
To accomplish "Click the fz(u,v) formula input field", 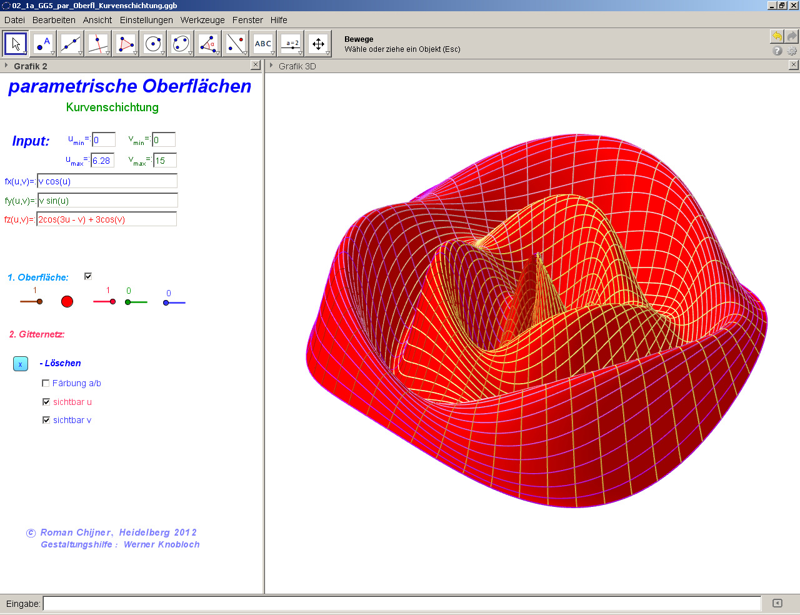I will 106,219.
